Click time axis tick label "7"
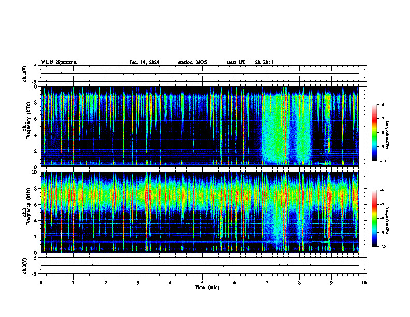This screenshot has width=410, height=317. (267, 283)
